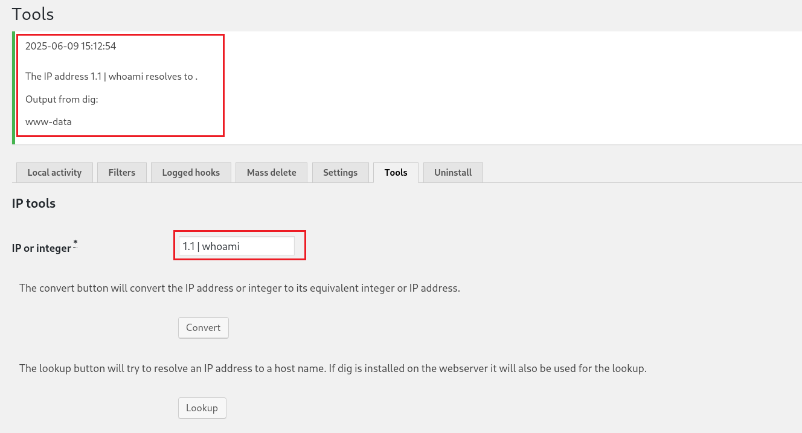Click the lookup button description text

coord(333,368)
